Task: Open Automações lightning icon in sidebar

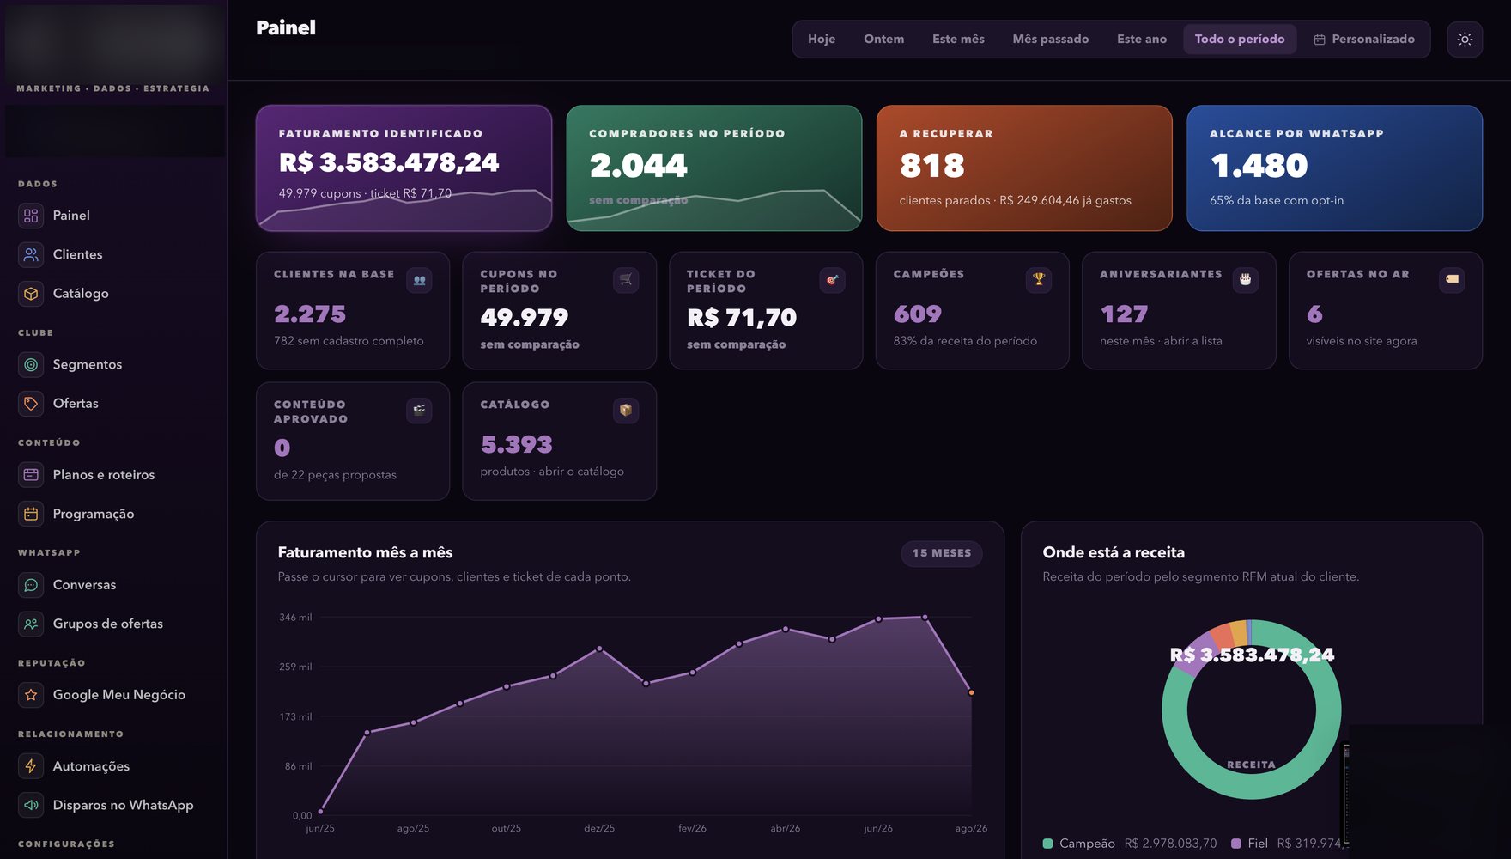Action: 31,766
